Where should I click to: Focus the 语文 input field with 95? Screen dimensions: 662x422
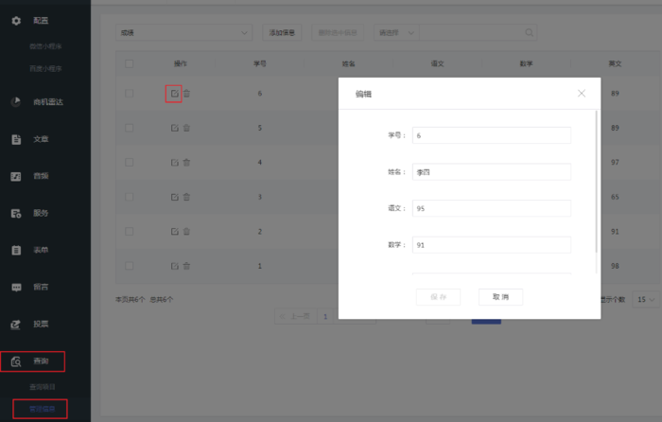(x=492, y=208)
